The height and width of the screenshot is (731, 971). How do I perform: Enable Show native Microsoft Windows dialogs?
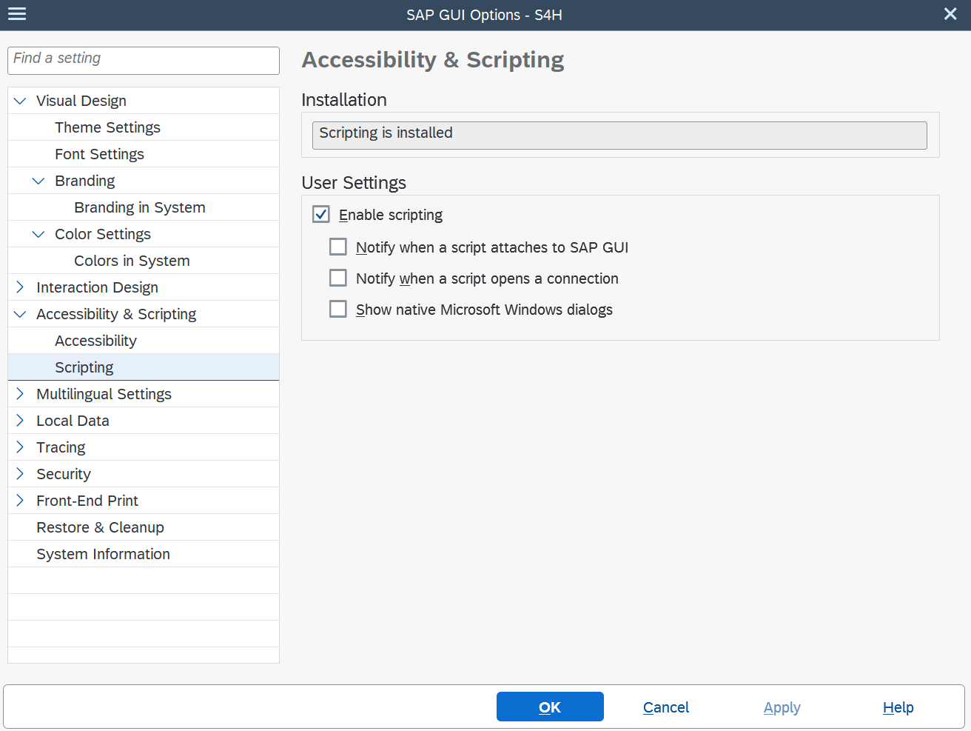tap(338, 310)
